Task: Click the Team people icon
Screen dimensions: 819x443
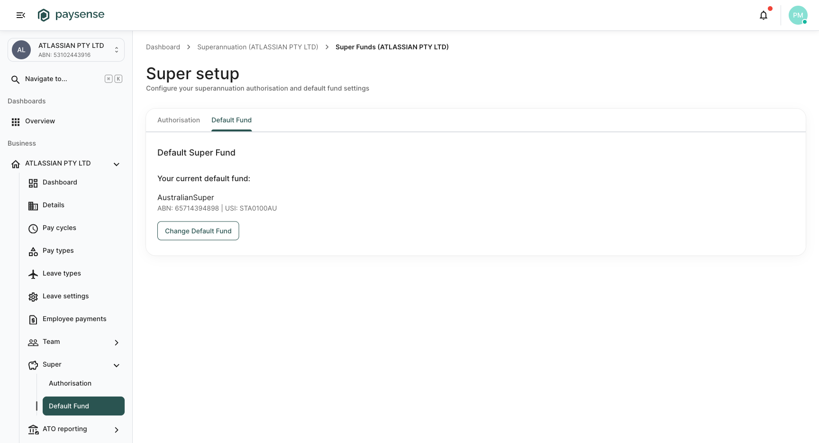Action: [x=33, y=342]
